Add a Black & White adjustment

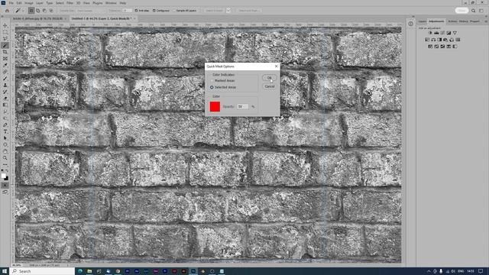tap(439, 40)
